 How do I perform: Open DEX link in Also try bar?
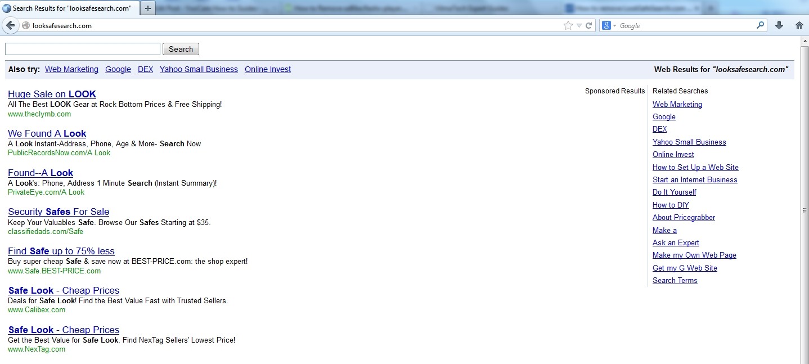pos(145,69)
